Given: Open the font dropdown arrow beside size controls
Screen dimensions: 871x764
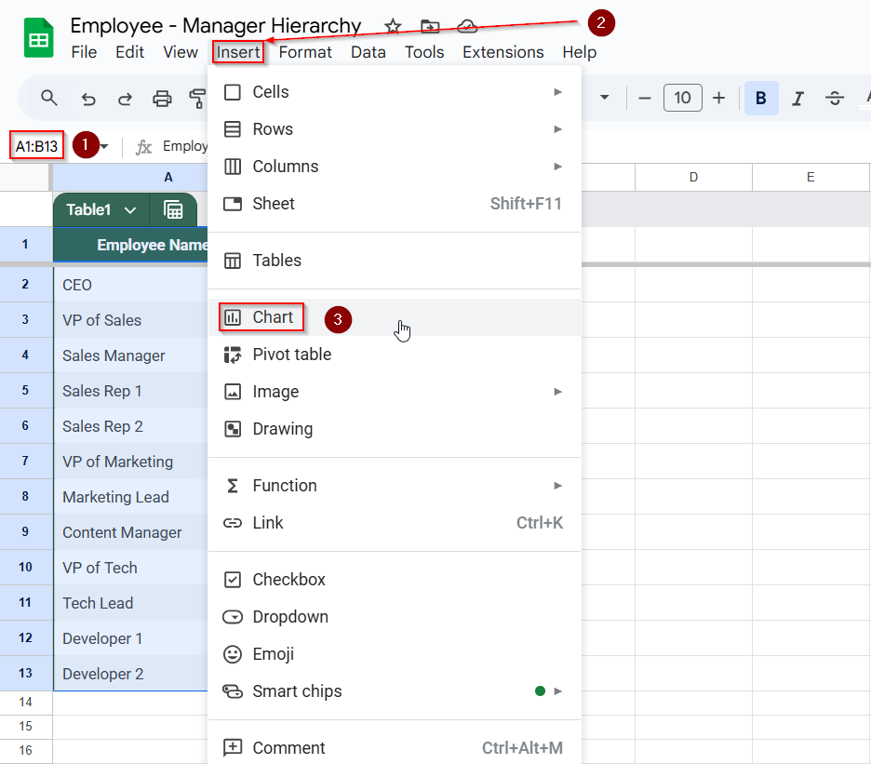Looking at the screenshot, I should point(604,98).
